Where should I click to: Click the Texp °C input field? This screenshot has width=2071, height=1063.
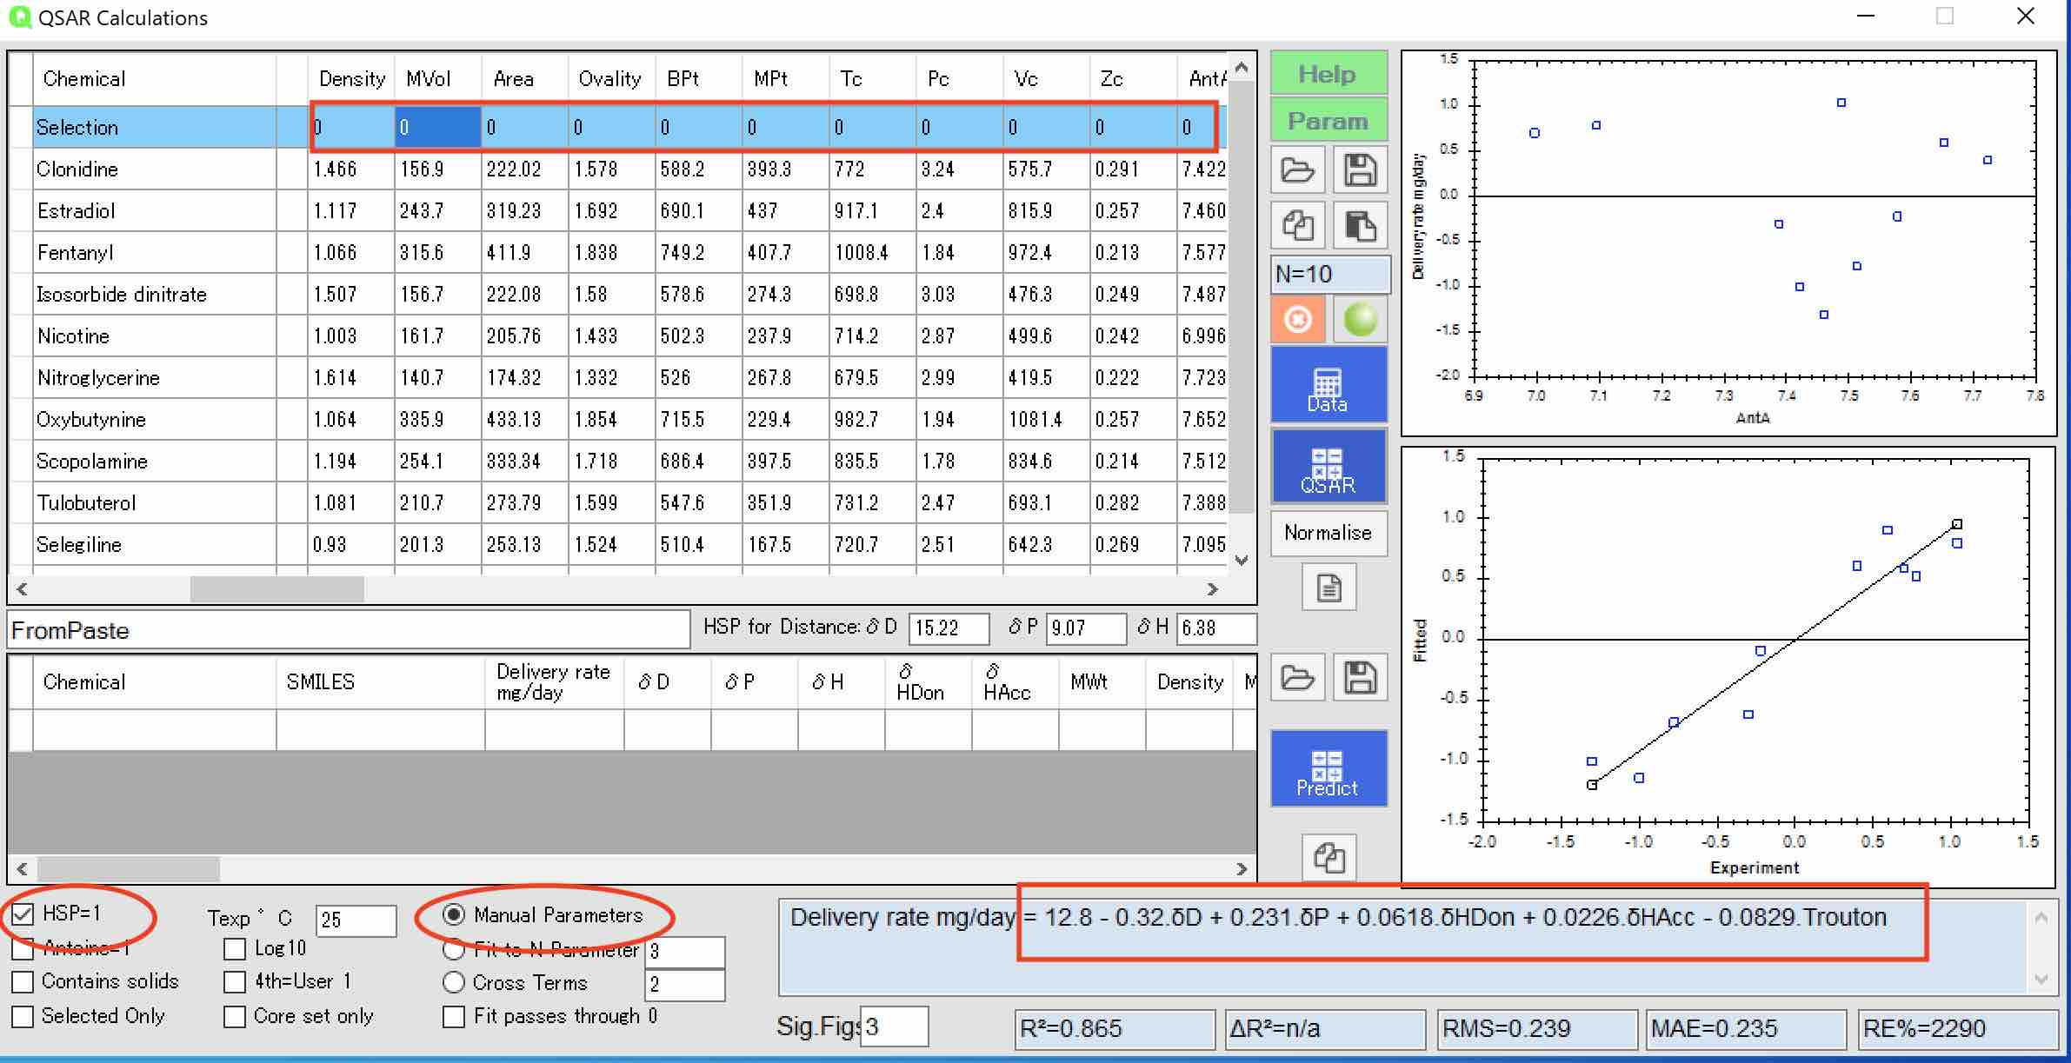click(x=356, y=920)
